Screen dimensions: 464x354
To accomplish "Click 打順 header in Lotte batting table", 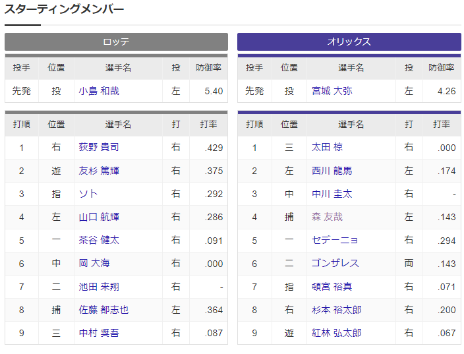I will 22,125.
